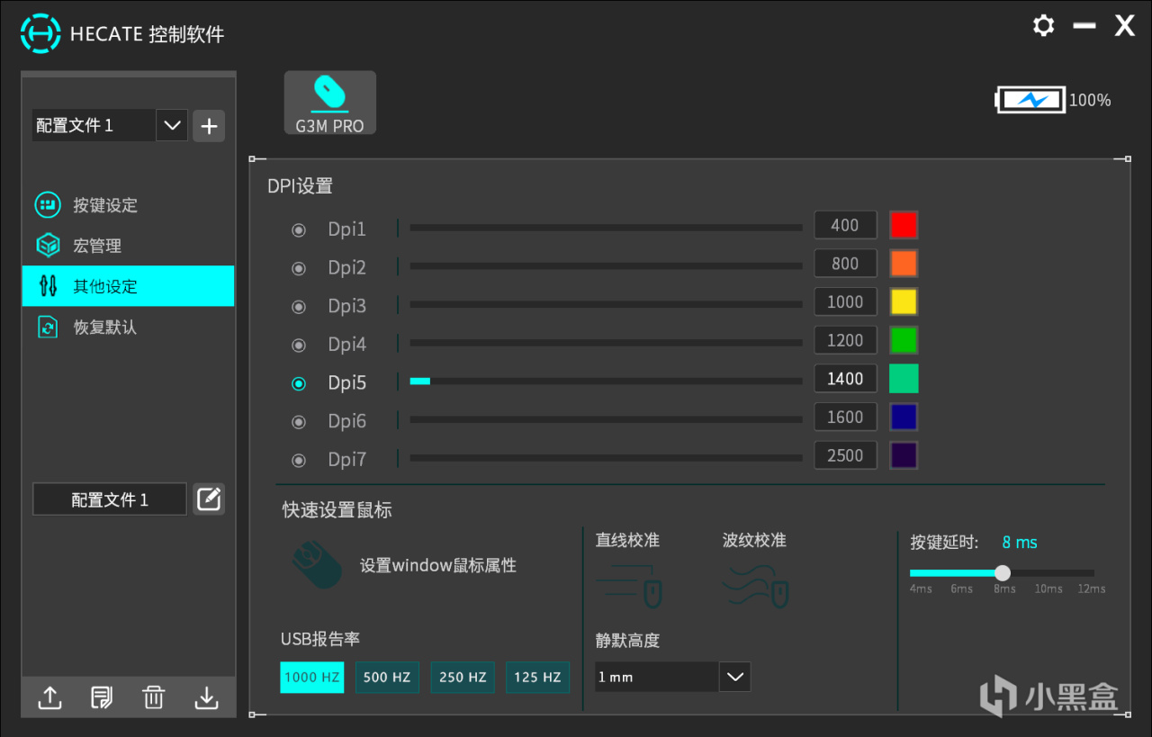1152x737 pixels.
Task: Click the Dpi5 slider track
Action: (606, 382)
